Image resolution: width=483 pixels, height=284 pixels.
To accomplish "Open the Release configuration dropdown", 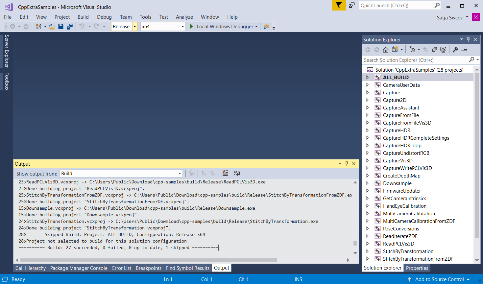I will [135, 27].
